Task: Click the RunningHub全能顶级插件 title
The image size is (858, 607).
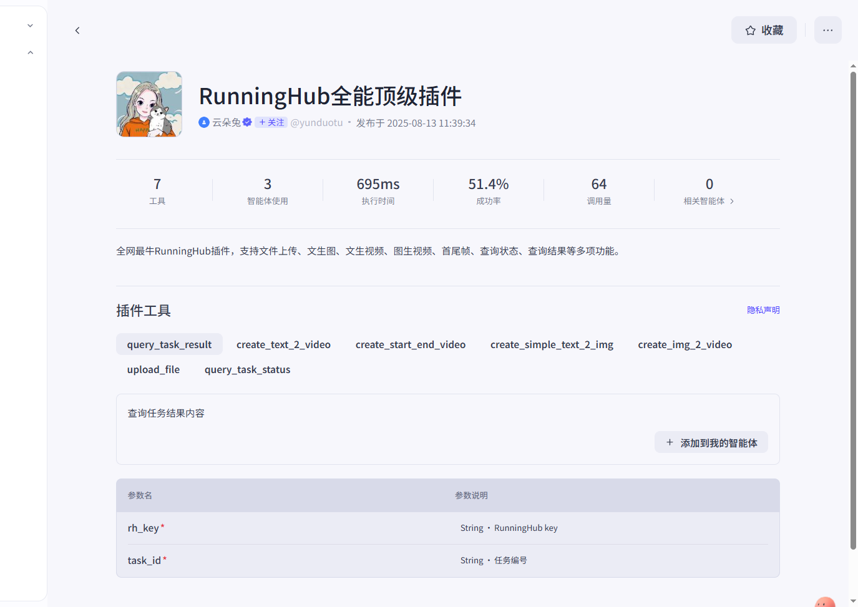Action: click(x=330, y=96)
